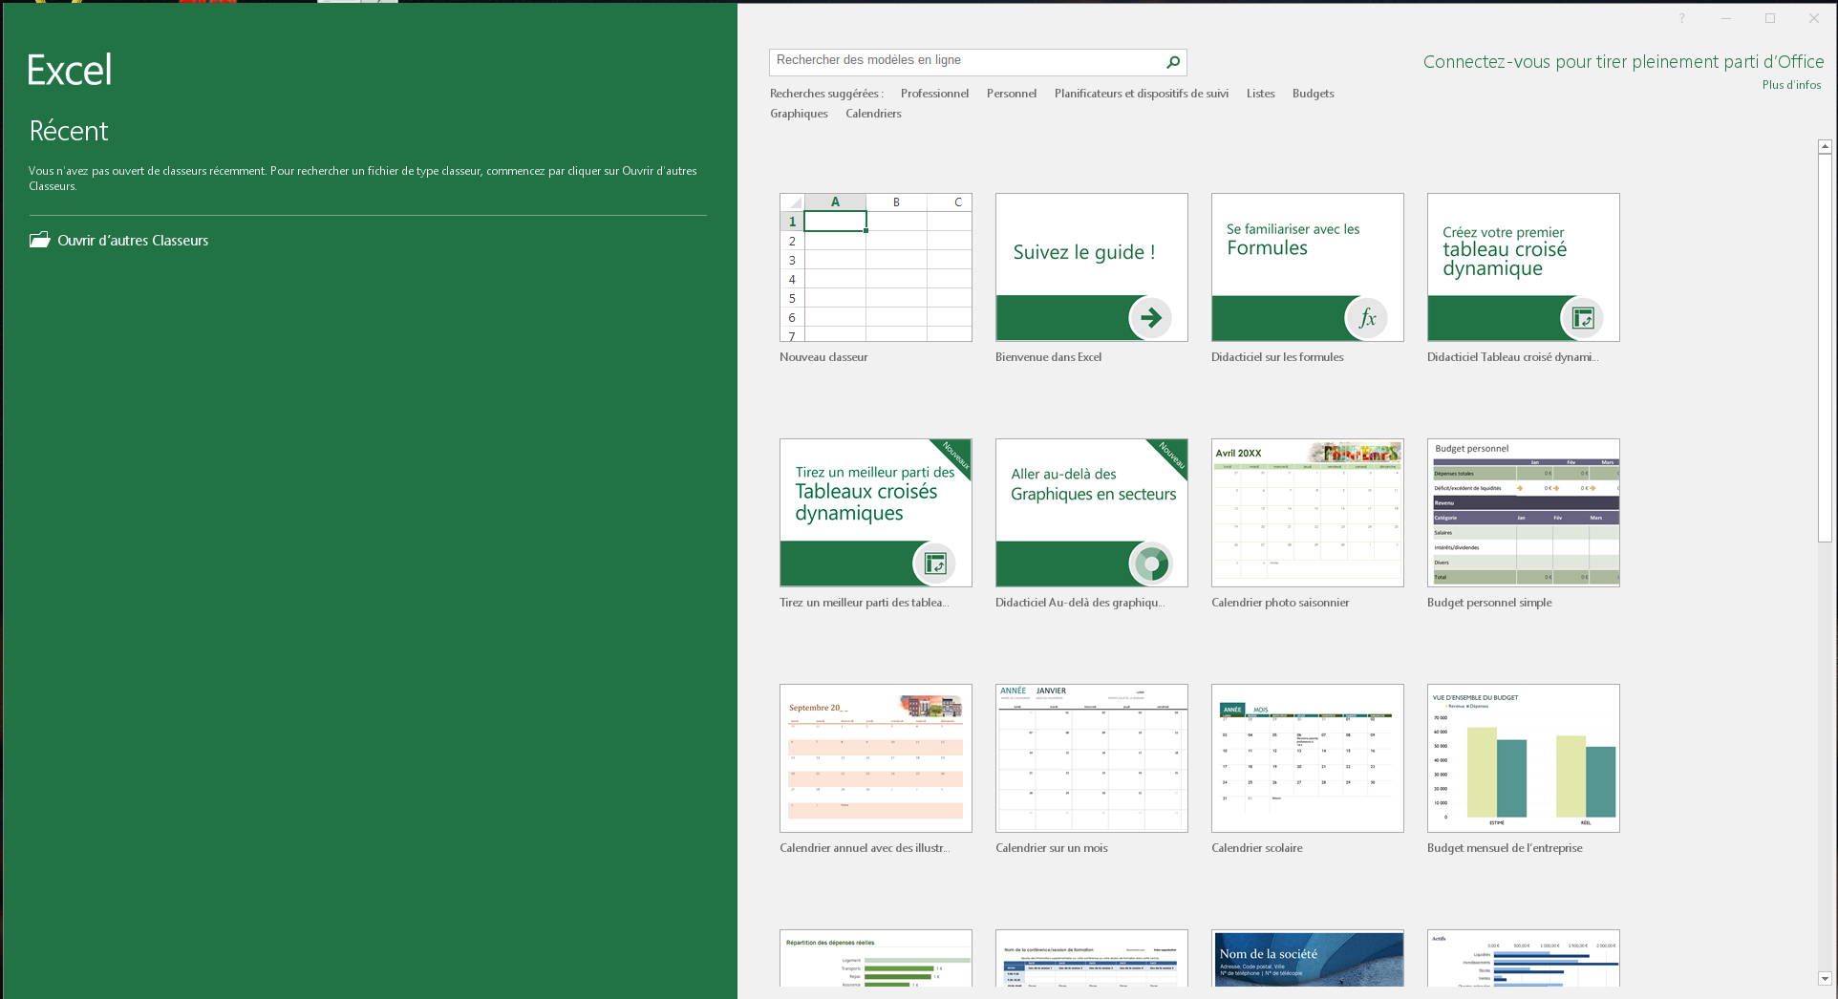
Task: Choose the Budget personnel simple template
Action: tap(1523, 513)
